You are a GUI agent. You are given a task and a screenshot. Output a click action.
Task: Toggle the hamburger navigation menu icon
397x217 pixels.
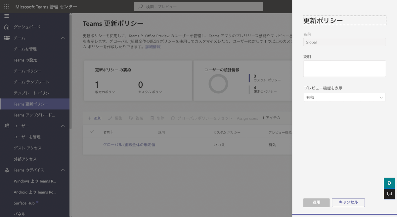coord(7,16)
